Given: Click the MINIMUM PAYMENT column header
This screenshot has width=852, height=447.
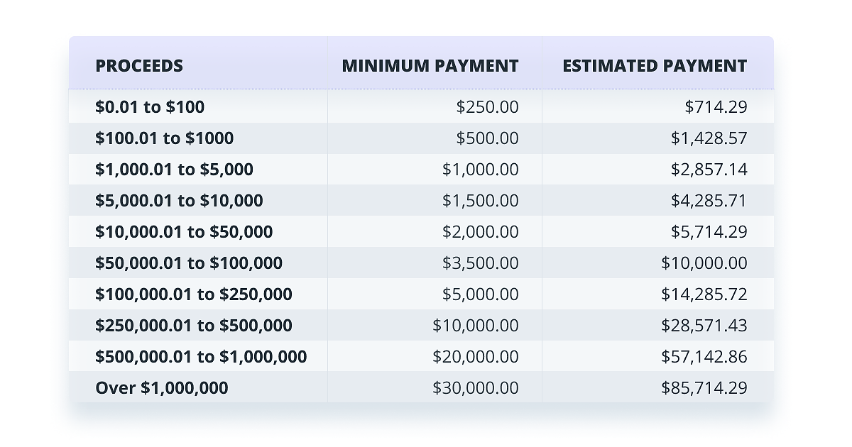Looking at the screenshot, I should pos(430,66).
